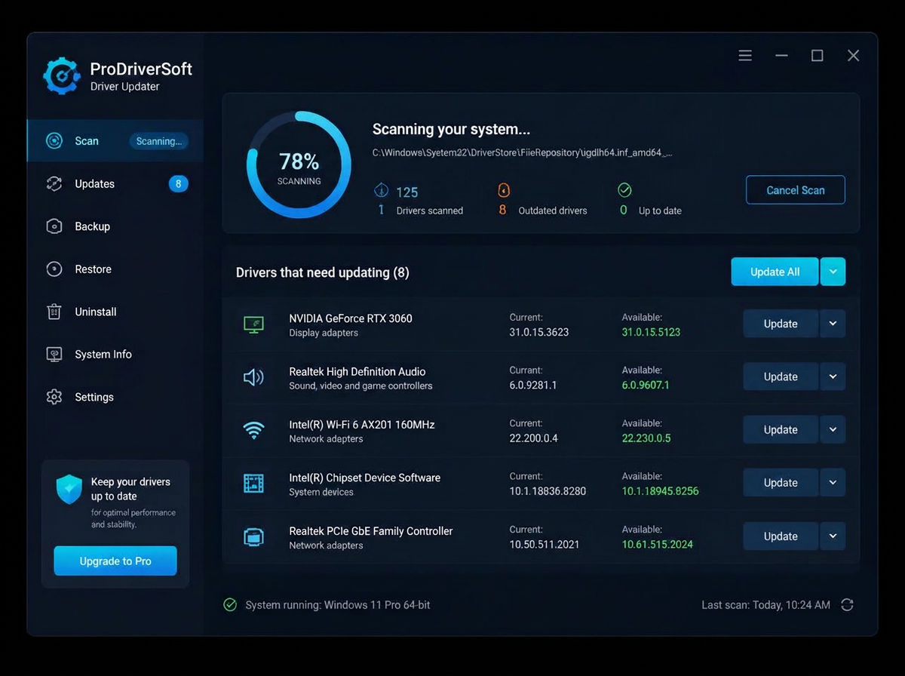The width and height of the screenshot is (905, 676).
Task: Click the Scan target icon in sidebar
Action: pos(54,141)
